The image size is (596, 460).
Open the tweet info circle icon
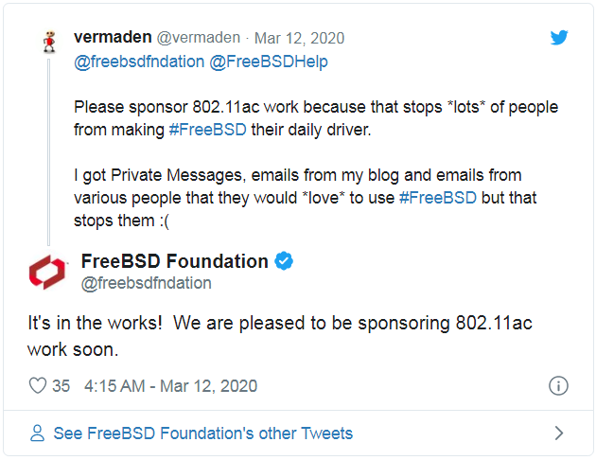pyautogui.click(x=558, y=386)
